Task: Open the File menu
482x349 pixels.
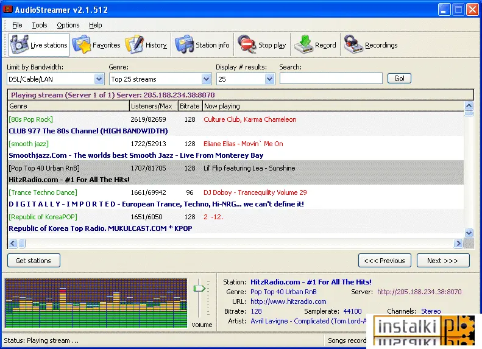Action: (x=17, y=25)
